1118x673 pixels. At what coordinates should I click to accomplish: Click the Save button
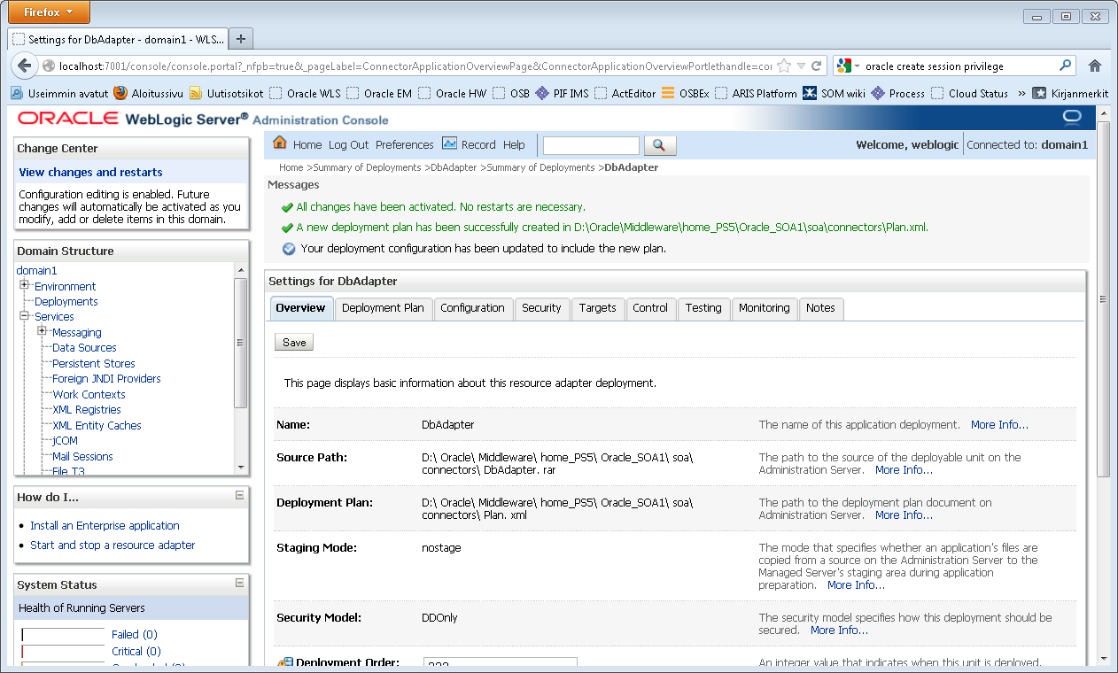tap(294, 343)
